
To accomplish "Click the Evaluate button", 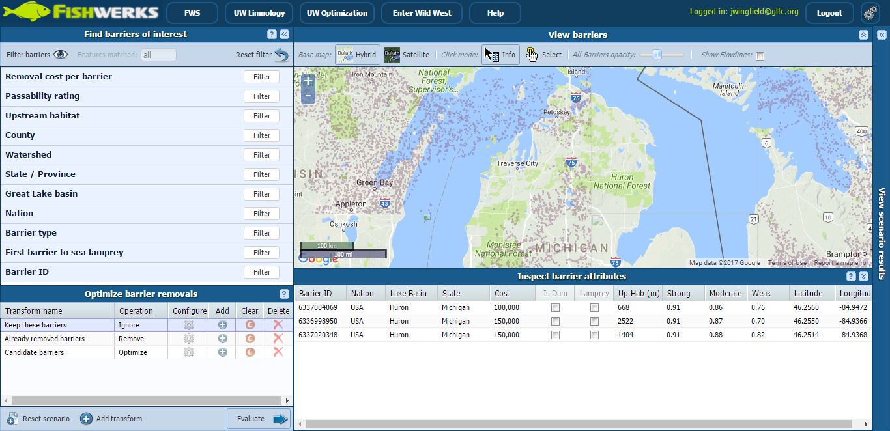I will coord(258,419).
